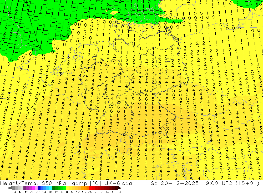
Task: Click the 'Sa' weekday abbreviation
Action: pos(154,183)
